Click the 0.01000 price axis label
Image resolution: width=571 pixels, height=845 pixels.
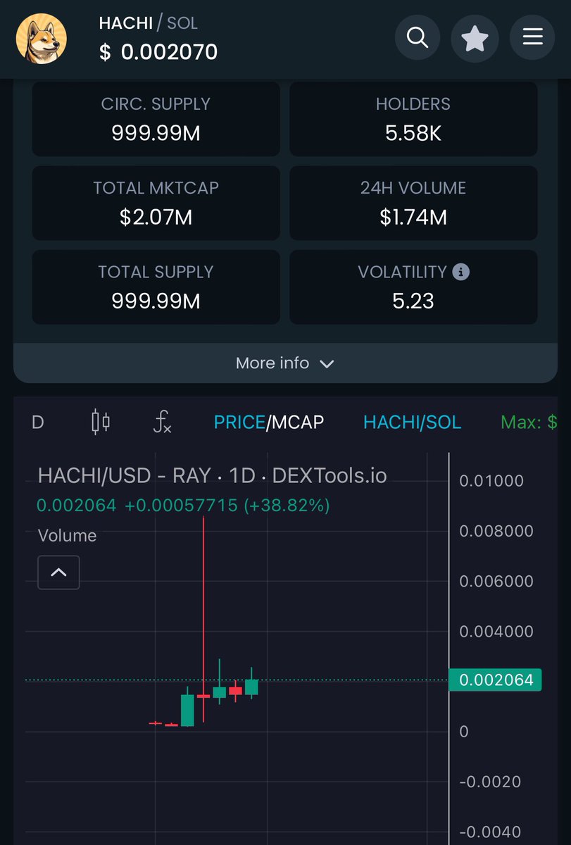pos(491,481)
